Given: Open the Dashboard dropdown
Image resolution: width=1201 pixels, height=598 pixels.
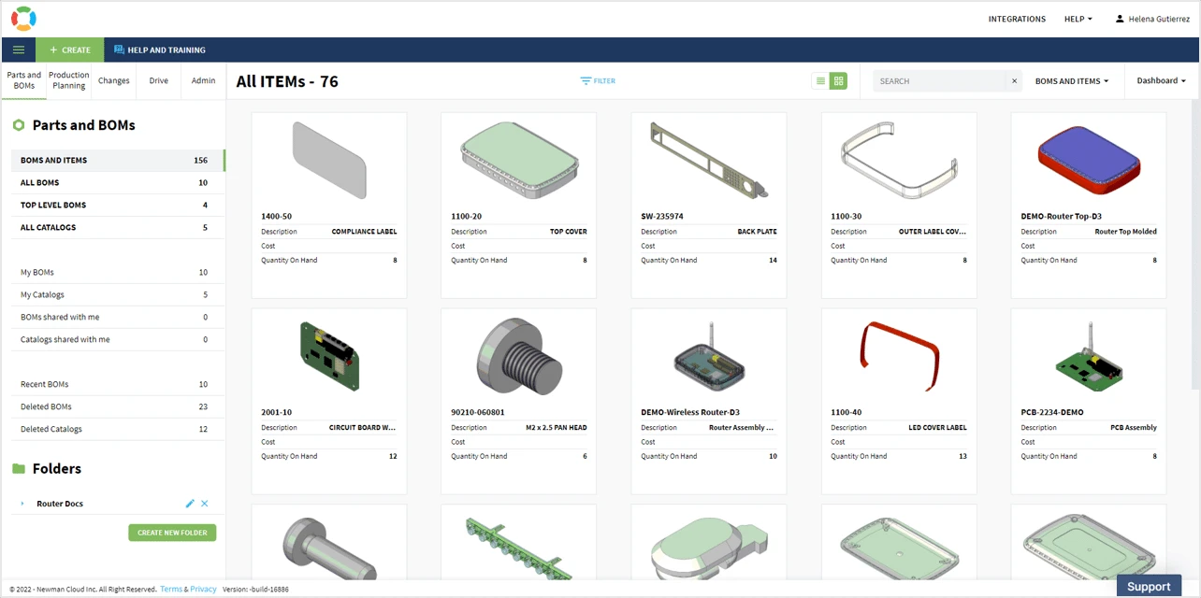Looking at the screenshot, I should tap(1161, 81).
